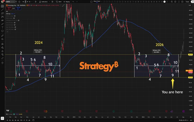Set date range to 5Y
Screen dimensions: 194x122
27,120
